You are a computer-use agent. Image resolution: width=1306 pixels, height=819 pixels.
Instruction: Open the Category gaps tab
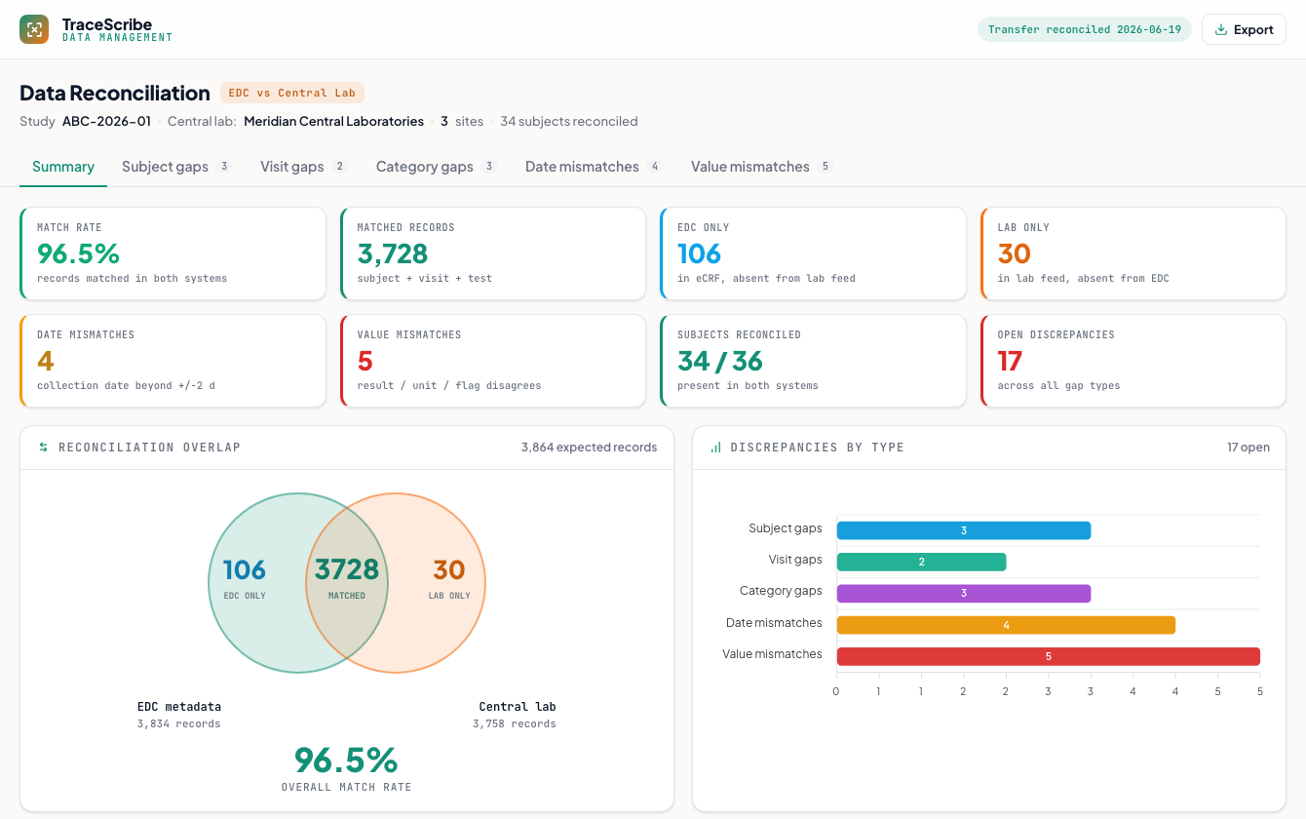437,167
